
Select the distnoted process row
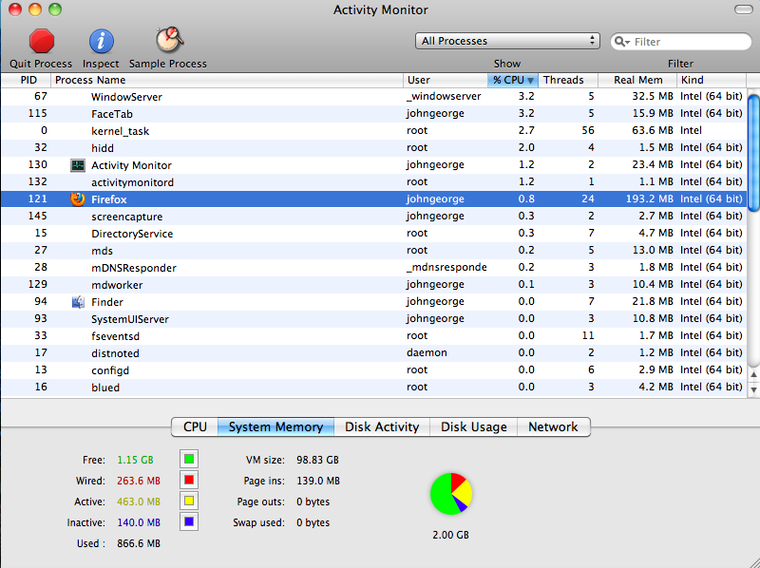click(x=373, y=352)
